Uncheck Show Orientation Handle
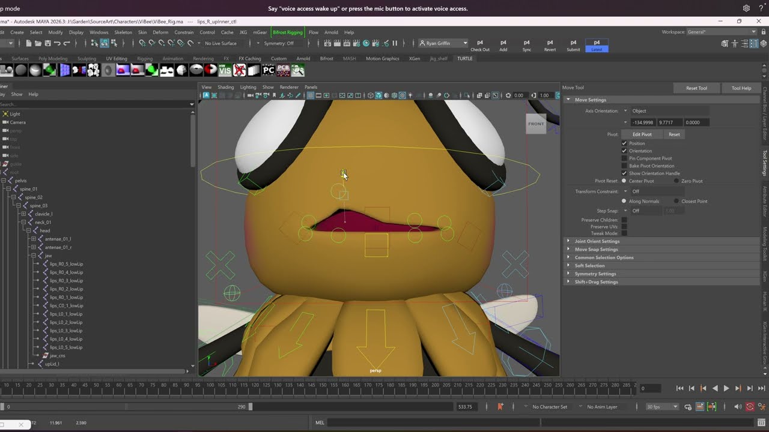 pyautogui.click(x=624, y=173)
